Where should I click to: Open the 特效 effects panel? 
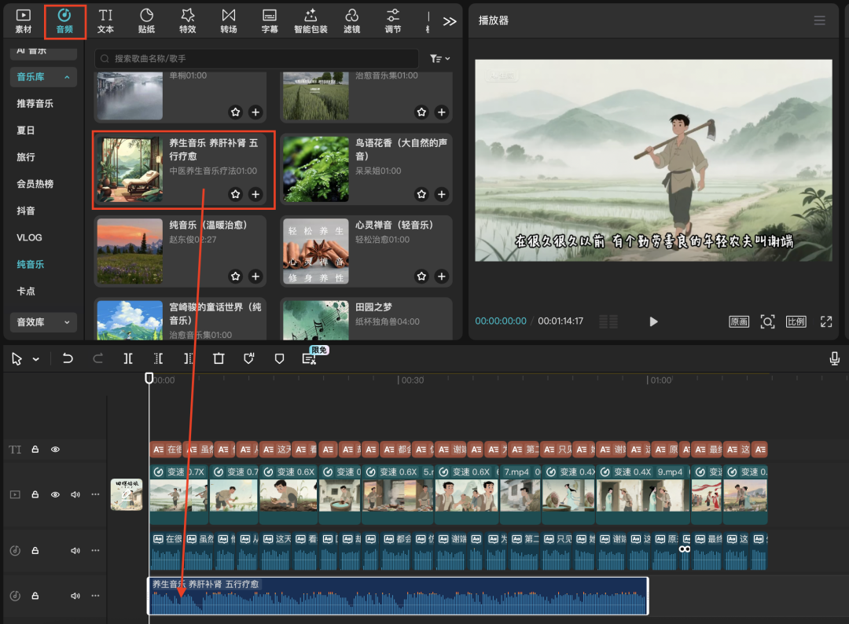click(187, 20)
